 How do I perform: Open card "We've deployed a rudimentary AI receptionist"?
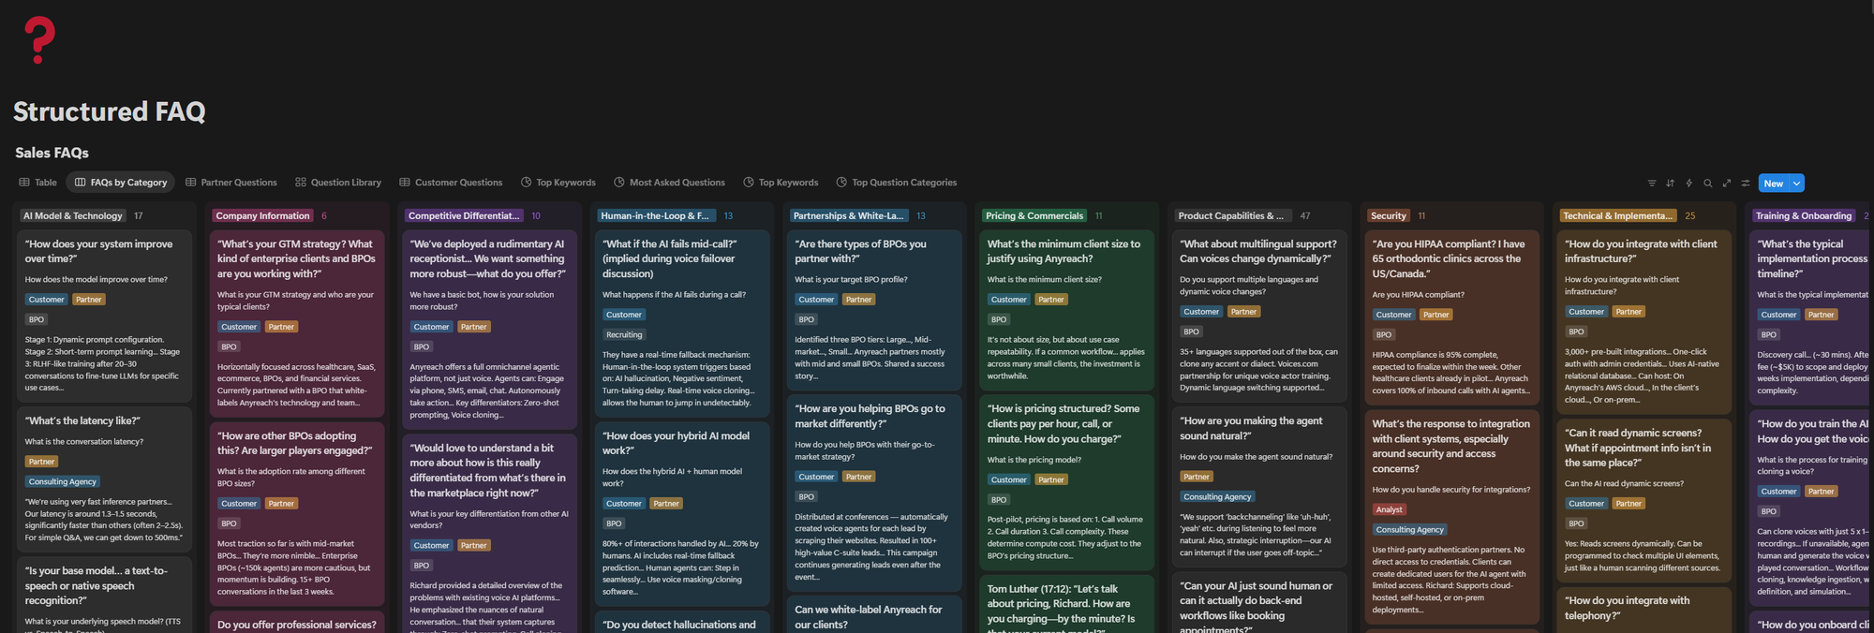click(x=489, y=331)
